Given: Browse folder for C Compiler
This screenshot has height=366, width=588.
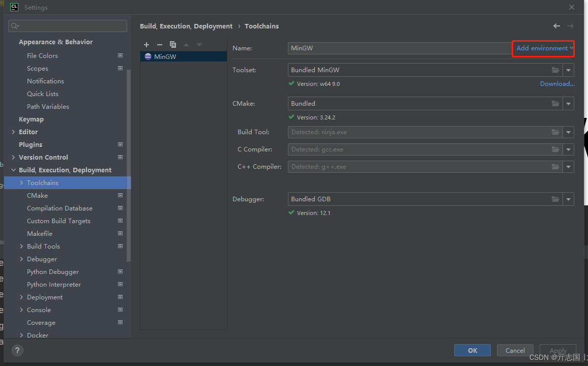Looking at the screenshot, I should tap(555, 149).
